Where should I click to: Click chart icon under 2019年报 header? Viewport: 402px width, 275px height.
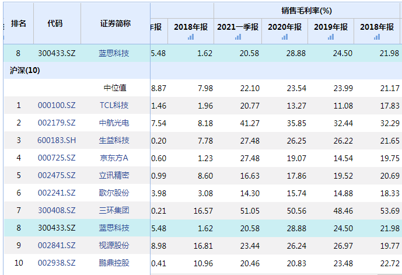point(331,37)
